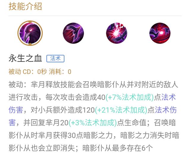Tap the purple 法术 after (+7%法术加成)点
The height and width of the screenshot is (156, 190).
(x=169, y=97)
